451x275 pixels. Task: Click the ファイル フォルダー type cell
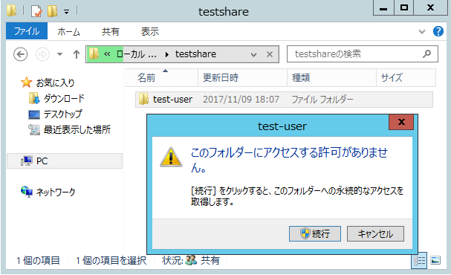tap(322, 100)
